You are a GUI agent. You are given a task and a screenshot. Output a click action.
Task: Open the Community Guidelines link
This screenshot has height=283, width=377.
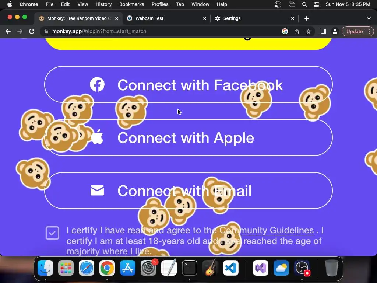[x=267, y=230]
